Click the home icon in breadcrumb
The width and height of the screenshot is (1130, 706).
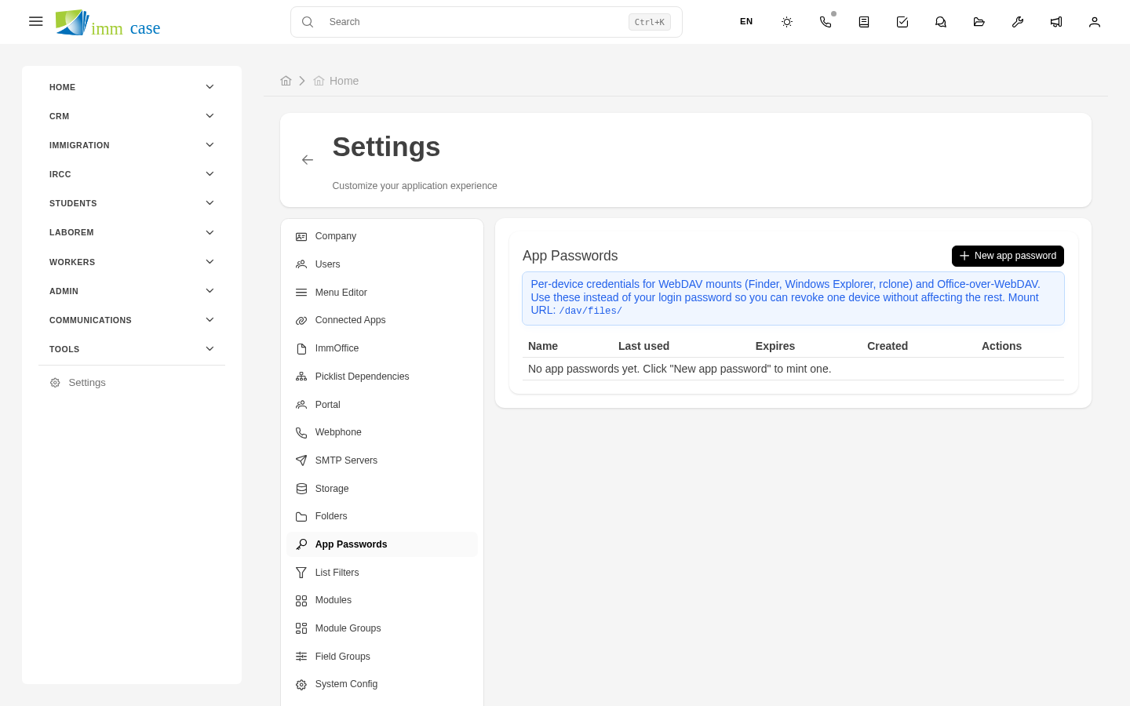(x=286, y=81)
